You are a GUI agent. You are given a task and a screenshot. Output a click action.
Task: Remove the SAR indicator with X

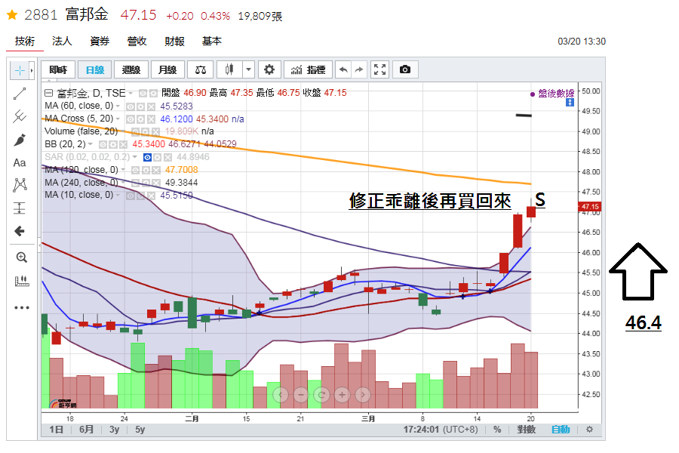click(x=167, y=157)
